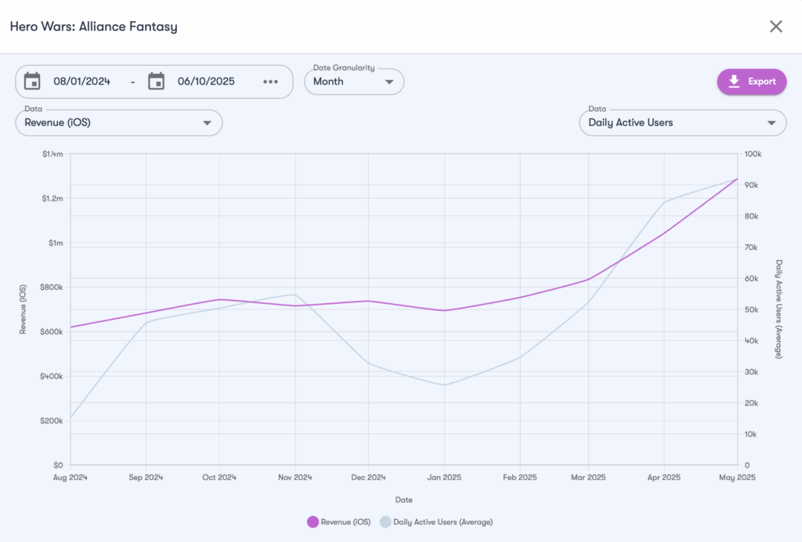Open the end date calendar icon

pyautogui.click(x=157, y=81)
